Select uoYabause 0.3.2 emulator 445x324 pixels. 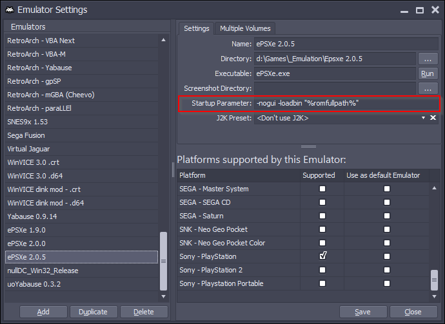tap(81, 284)
